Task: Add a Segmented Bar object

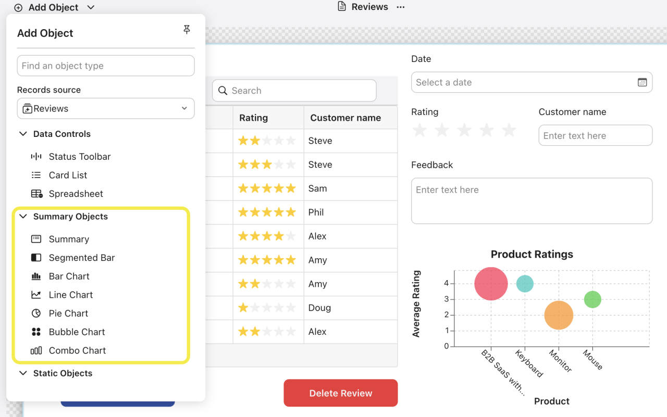Action: 81,257
